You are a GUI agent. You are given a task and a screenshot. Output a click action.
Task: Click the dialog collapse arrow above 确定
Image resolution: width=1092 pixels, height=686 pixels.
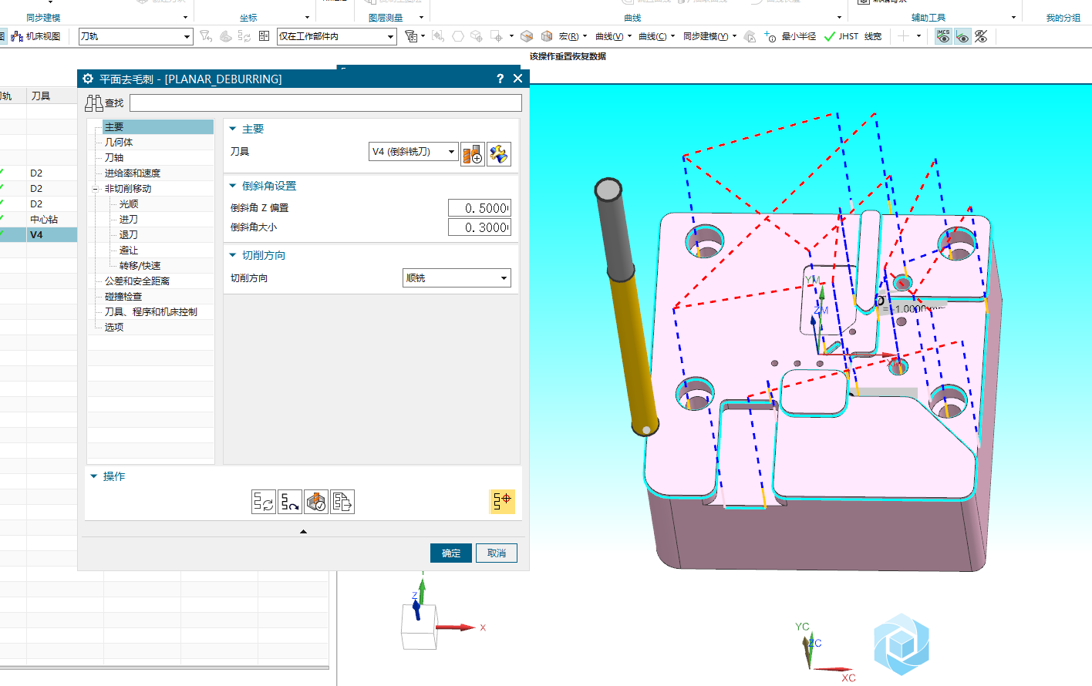tap(303, 531)
